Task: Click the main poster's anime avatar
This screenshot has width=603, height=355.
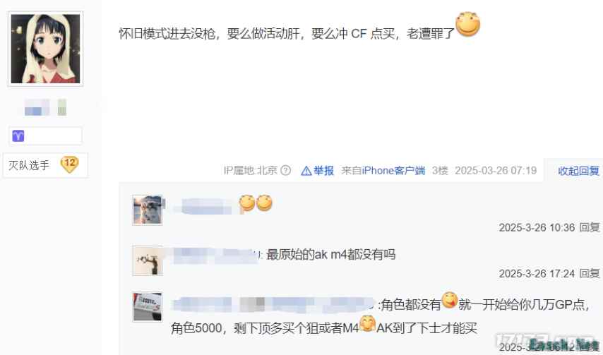Action: click(45, 49)
